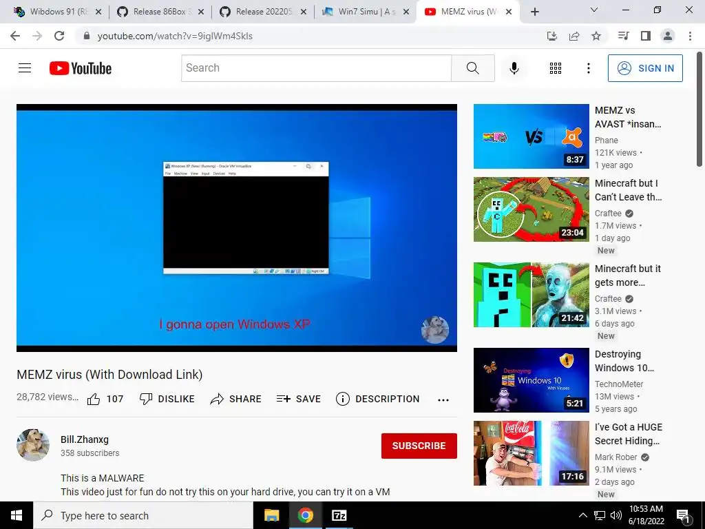This screenshot has height=529, width=705.
Task: Open YouTube settings three-dot menu
Action: tap(588, 68)
